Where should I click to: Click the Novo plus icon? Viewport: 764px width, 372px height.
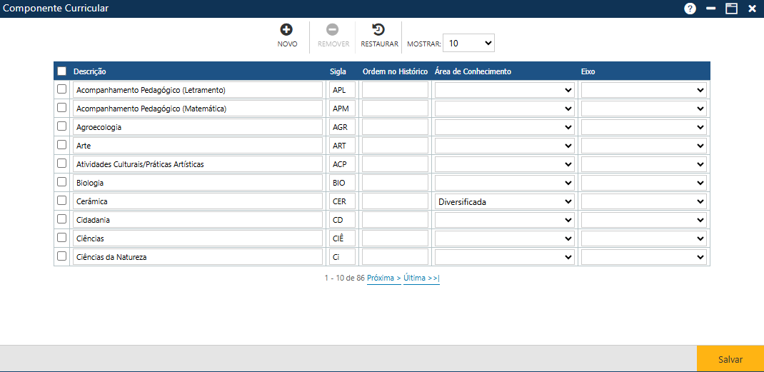(287, 30)
